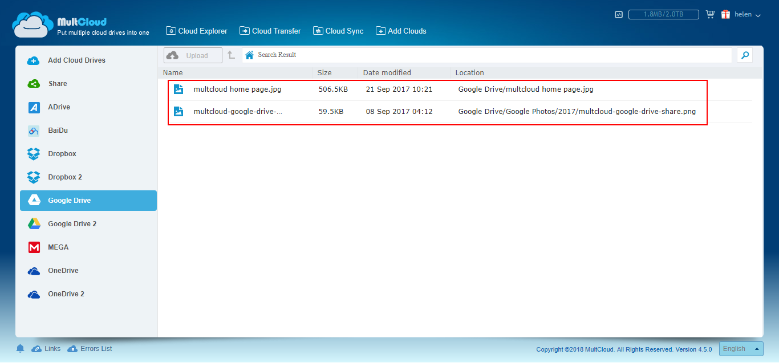This screenshot has height=363, width=779.
Task: Click the highlighted Google Drive icon
Action: (34, 201)
